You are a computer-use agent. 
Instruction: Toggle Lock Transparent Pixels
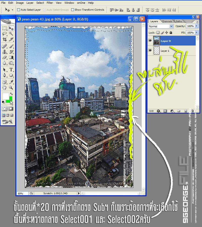(x=158, y=33)
